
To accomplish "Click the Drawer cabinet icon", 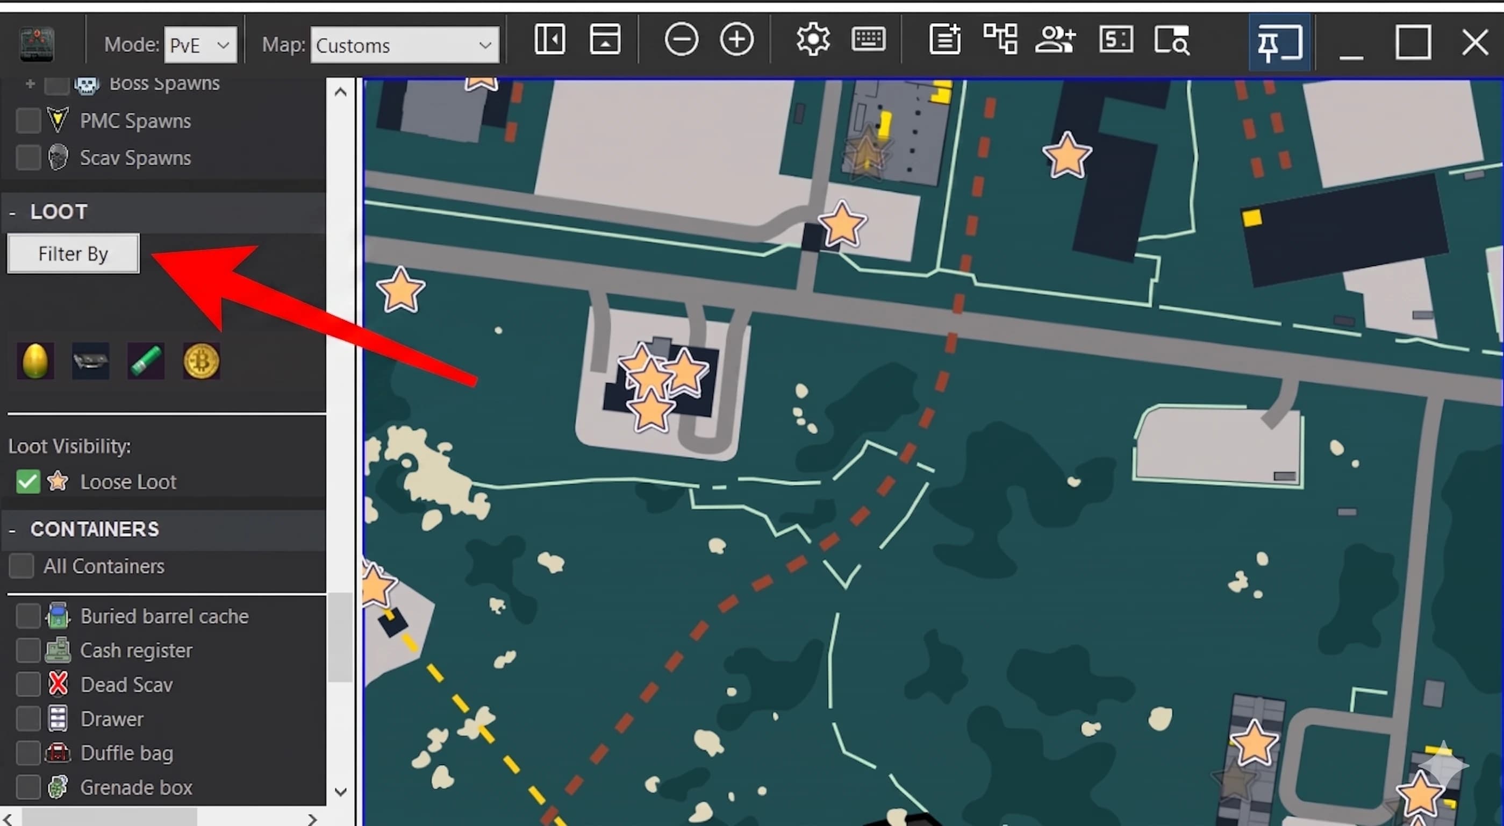I will pyautogui.click(x=58, y=718).
